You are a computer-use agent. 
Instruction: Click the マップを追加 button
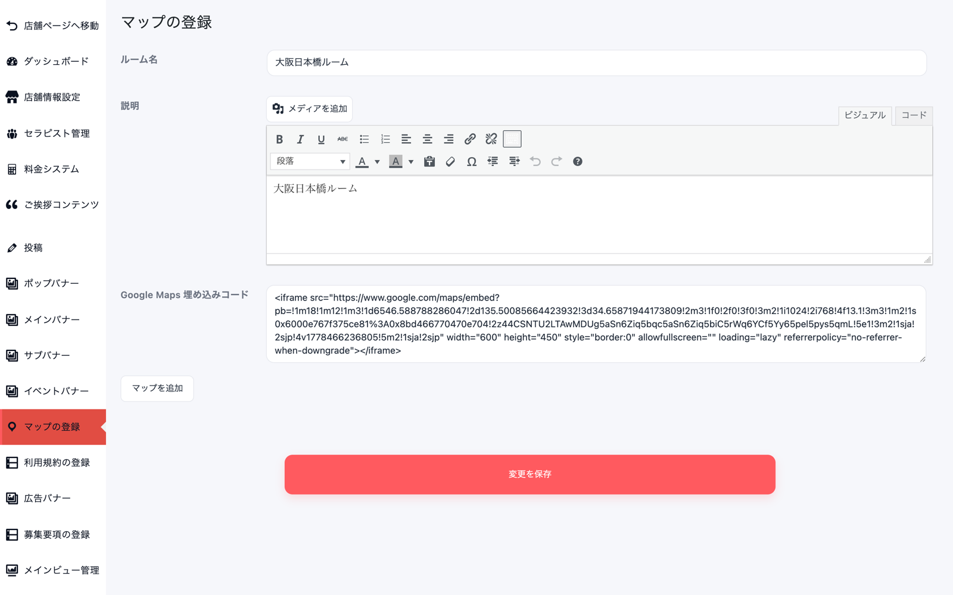point(157,389)
